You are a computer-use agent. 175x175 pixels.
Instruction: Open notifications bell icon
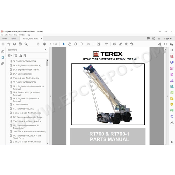click(159, 38)
